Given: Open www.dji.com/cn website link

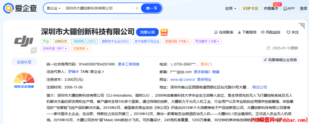Looking at the screenshot, I should [x=183, y=80].
